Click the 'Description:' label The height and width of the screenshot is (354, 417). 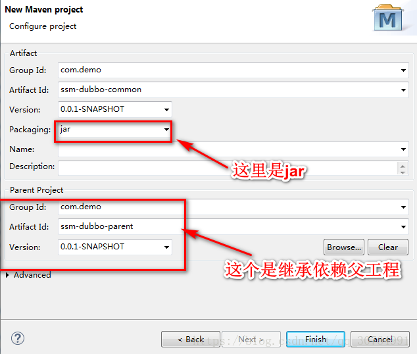(x=32, y=166)
